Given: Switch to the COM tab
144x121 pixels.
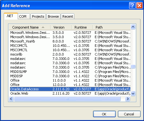Looking at the screenshot, I should 24,16.
